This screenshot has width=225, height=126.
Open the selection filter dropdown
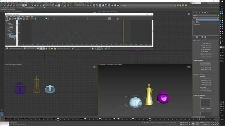tap(19, 5)
